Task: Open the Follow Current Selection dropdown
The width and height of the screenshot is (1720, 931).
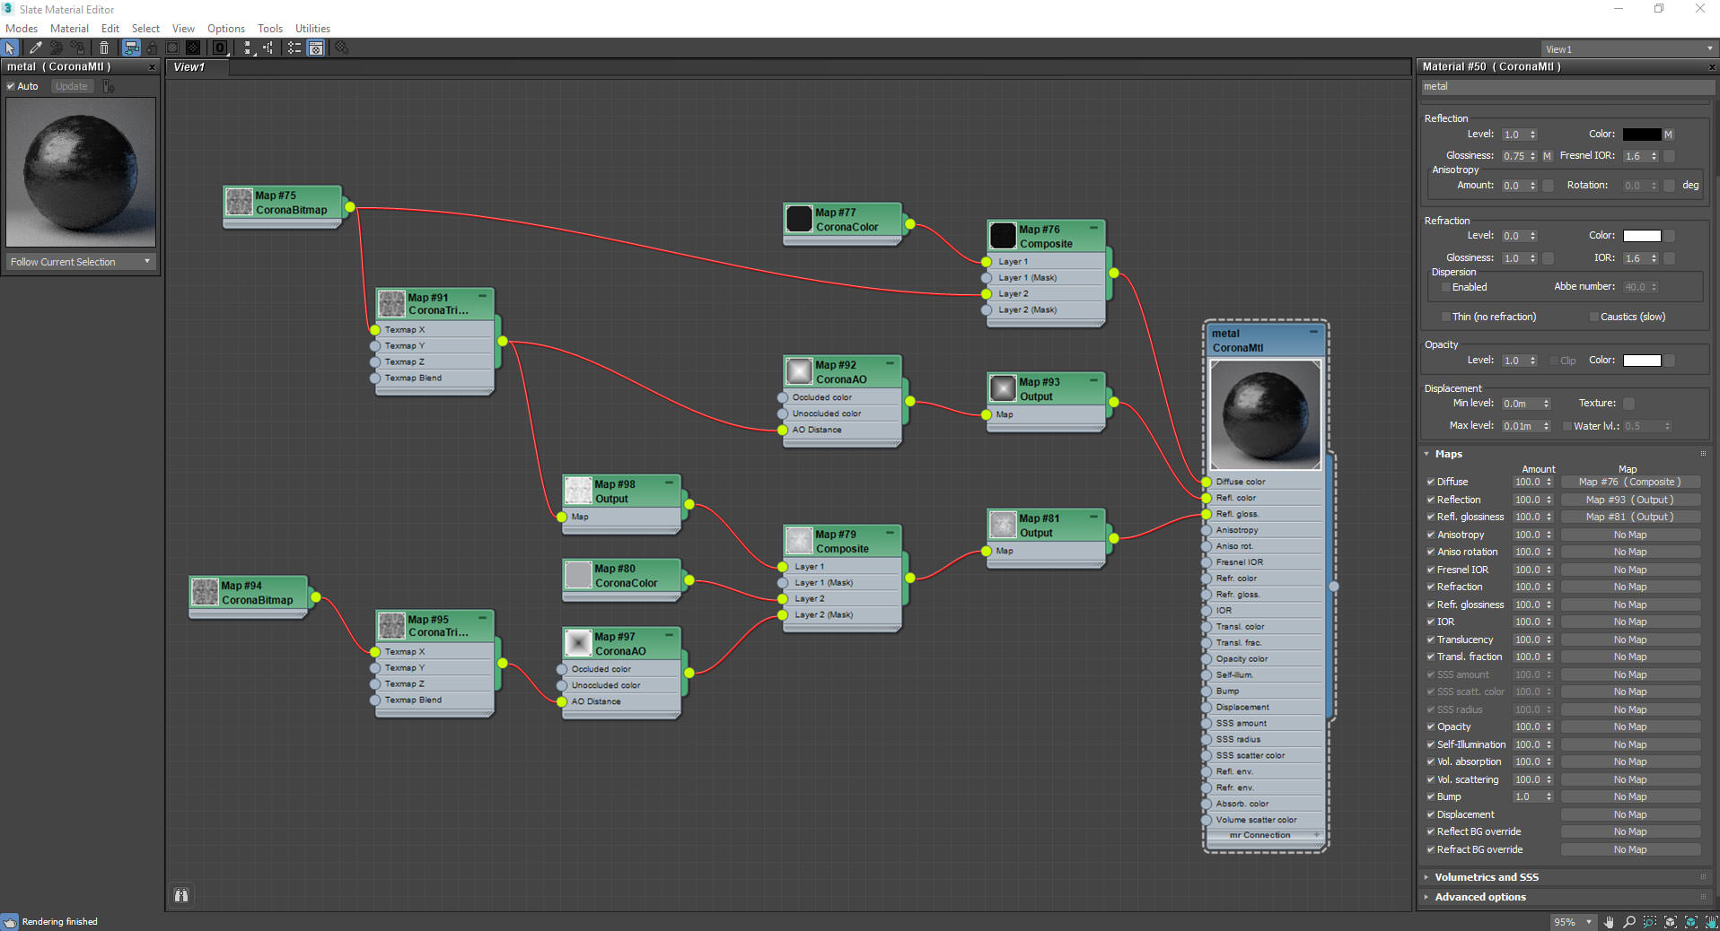Action: (80, 262)
